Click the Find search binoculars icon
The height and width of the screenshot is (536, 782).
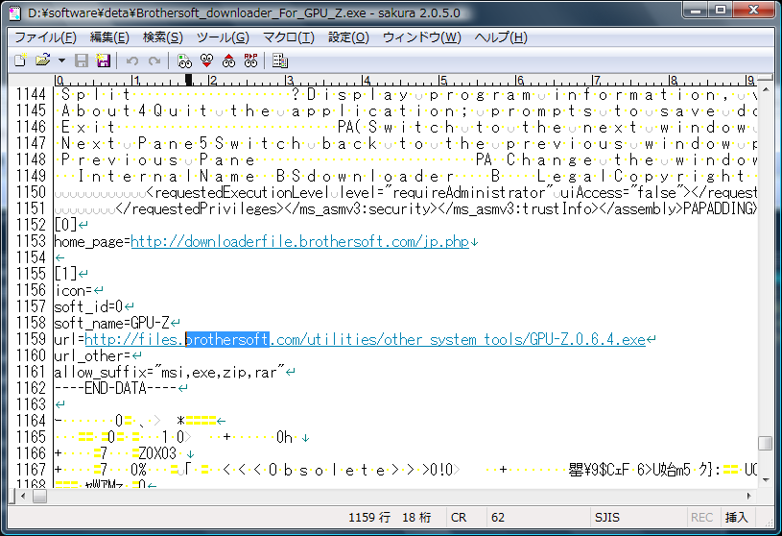[185, 61]
